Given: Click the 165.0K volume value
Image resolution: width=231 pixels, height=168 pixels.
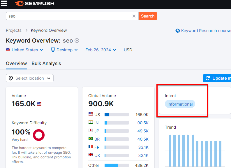Looking at the screenshot, I should tap(24, 104).
